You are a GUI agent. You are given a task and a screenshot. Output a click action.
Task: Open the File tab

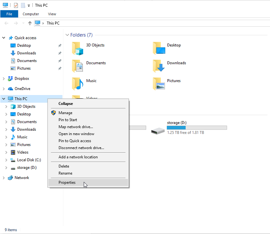tap(9, 14)
